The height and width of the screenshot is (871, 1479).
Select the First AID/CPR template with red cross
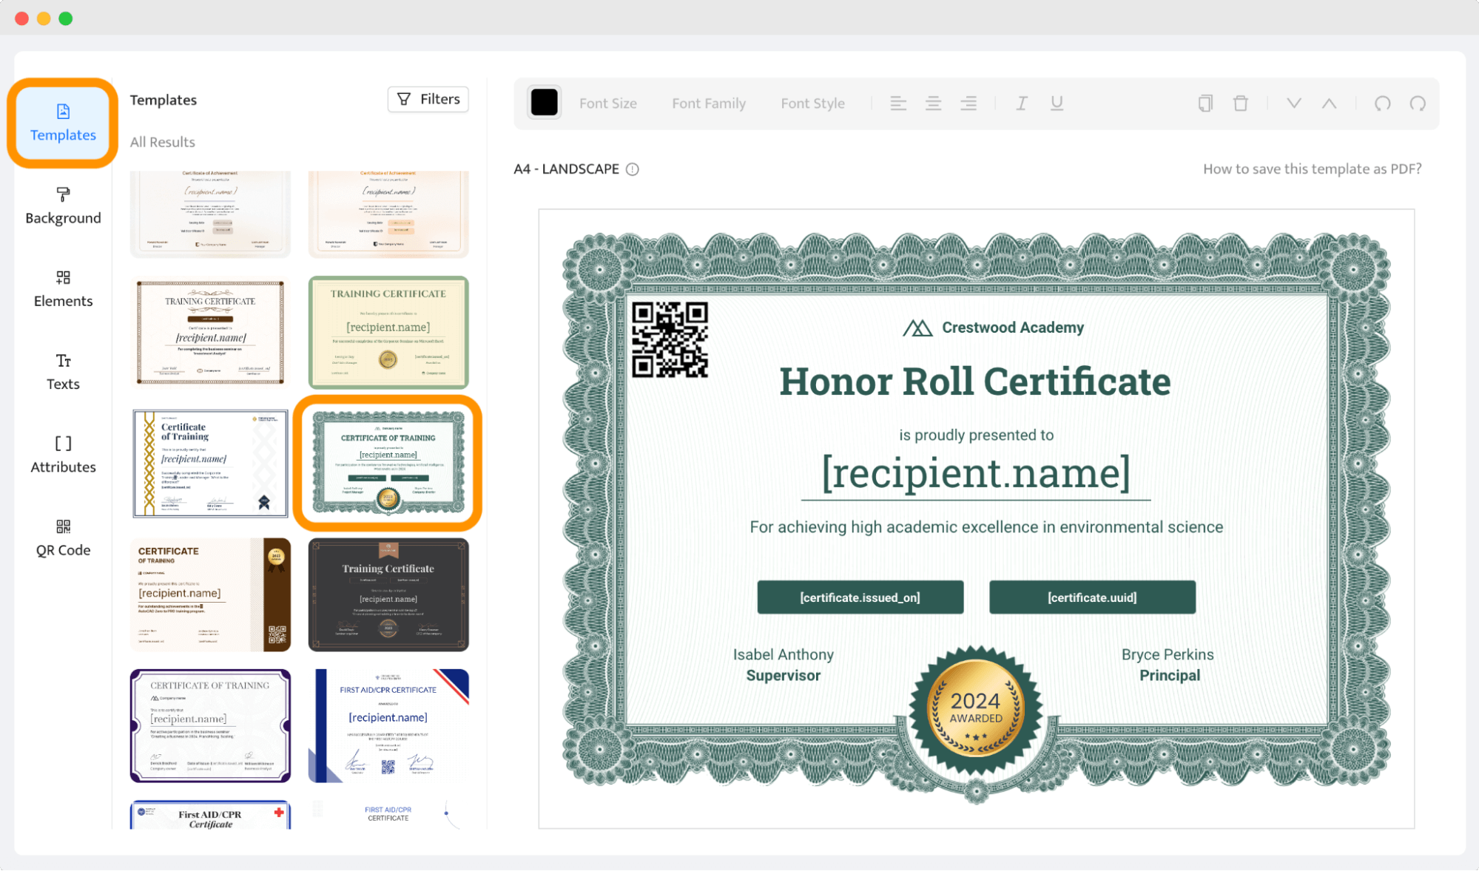coord(210,814)
